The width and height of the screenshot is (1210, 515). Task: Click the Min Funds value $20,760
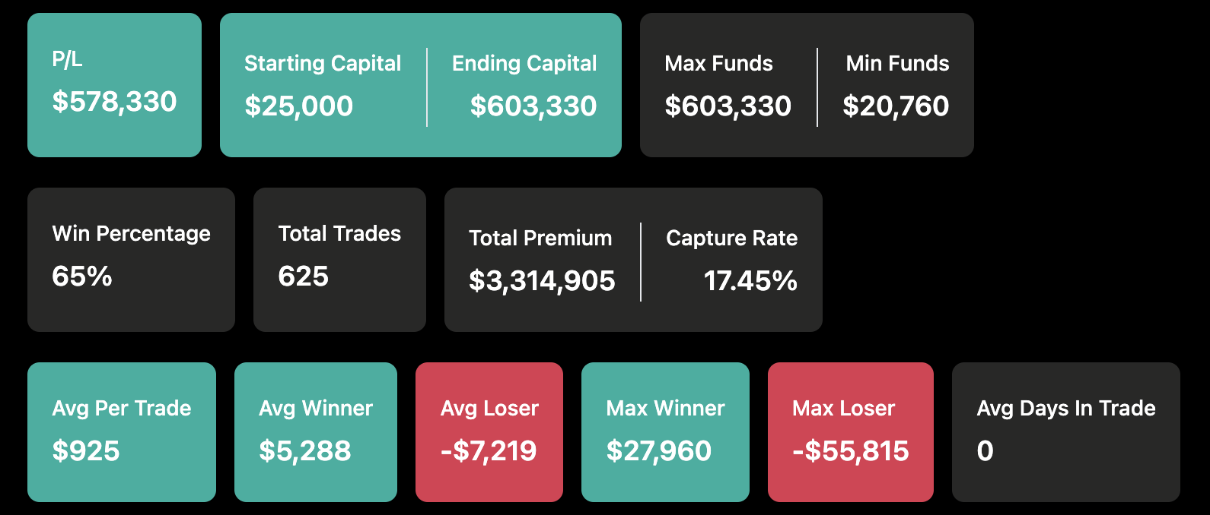coord(896,106)
